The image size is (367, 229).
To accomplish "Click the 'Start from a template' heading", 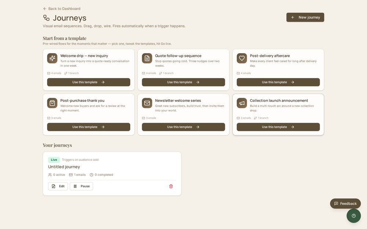I will [65, 38].
